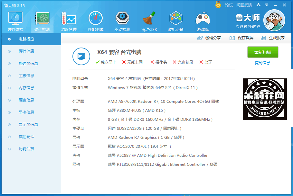This screenshot has height=196, width=293.
Task: Click the 瑞昱 ALC887 sound card text
Action: [x=158, y=156]
